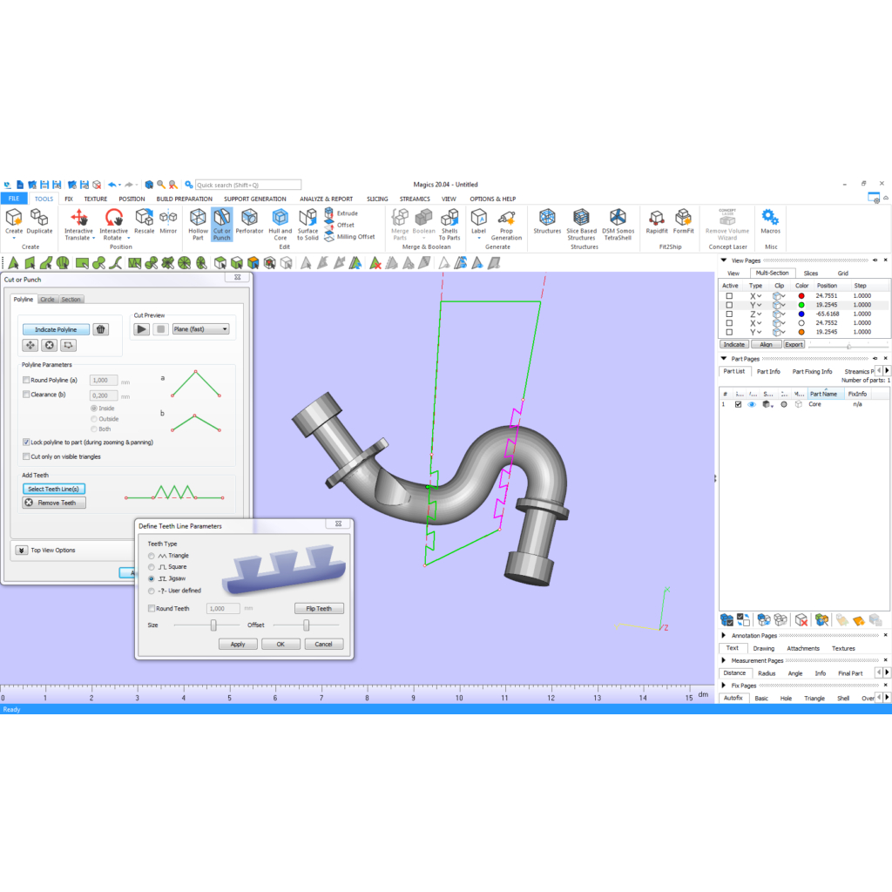Toggle Cut only on visible triangles
The width and height of the screenshot is (892, 892).
(26, 456)
